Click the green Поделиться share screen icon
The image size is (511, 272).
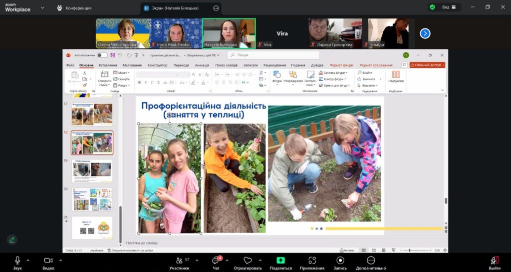[280, 261]
